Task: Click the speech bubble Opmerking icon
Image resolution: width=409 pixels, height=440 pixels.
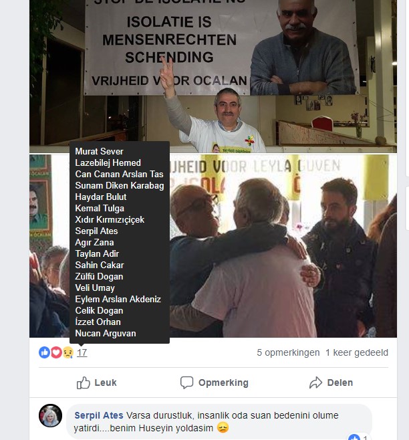Action: [x=187, y=382]
